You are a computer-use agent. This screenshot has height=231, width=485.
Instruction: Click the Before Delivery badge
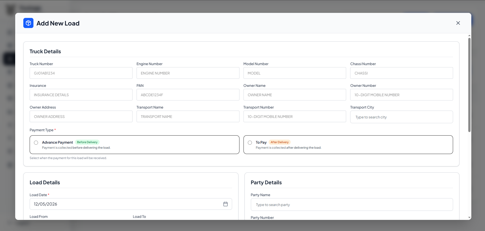[x=87, y=142]
